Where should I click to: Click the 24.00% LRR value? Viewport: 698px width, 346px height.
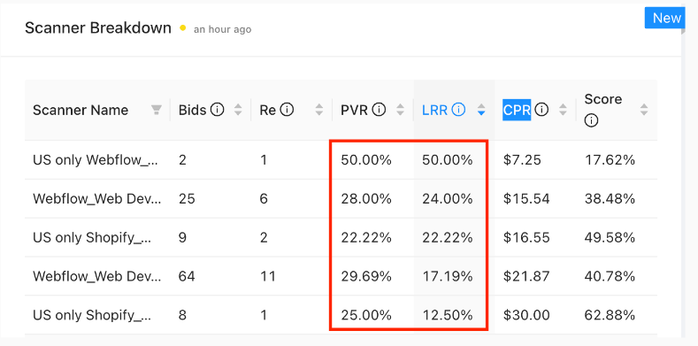[x=448, y=198]
